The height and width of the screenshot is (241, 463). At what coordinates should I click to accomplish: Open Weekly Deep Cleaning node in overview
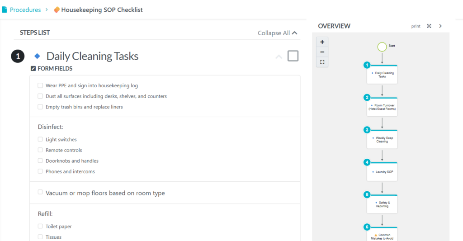click(382, 139)
